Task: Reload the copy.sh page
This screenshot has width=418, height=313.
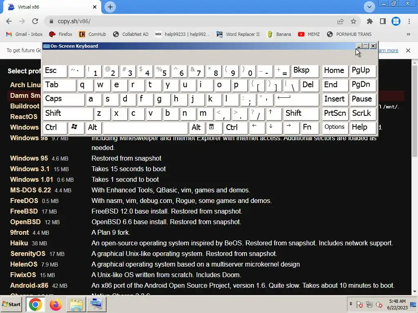Action: pyautogui.click(x=35, y=21)
